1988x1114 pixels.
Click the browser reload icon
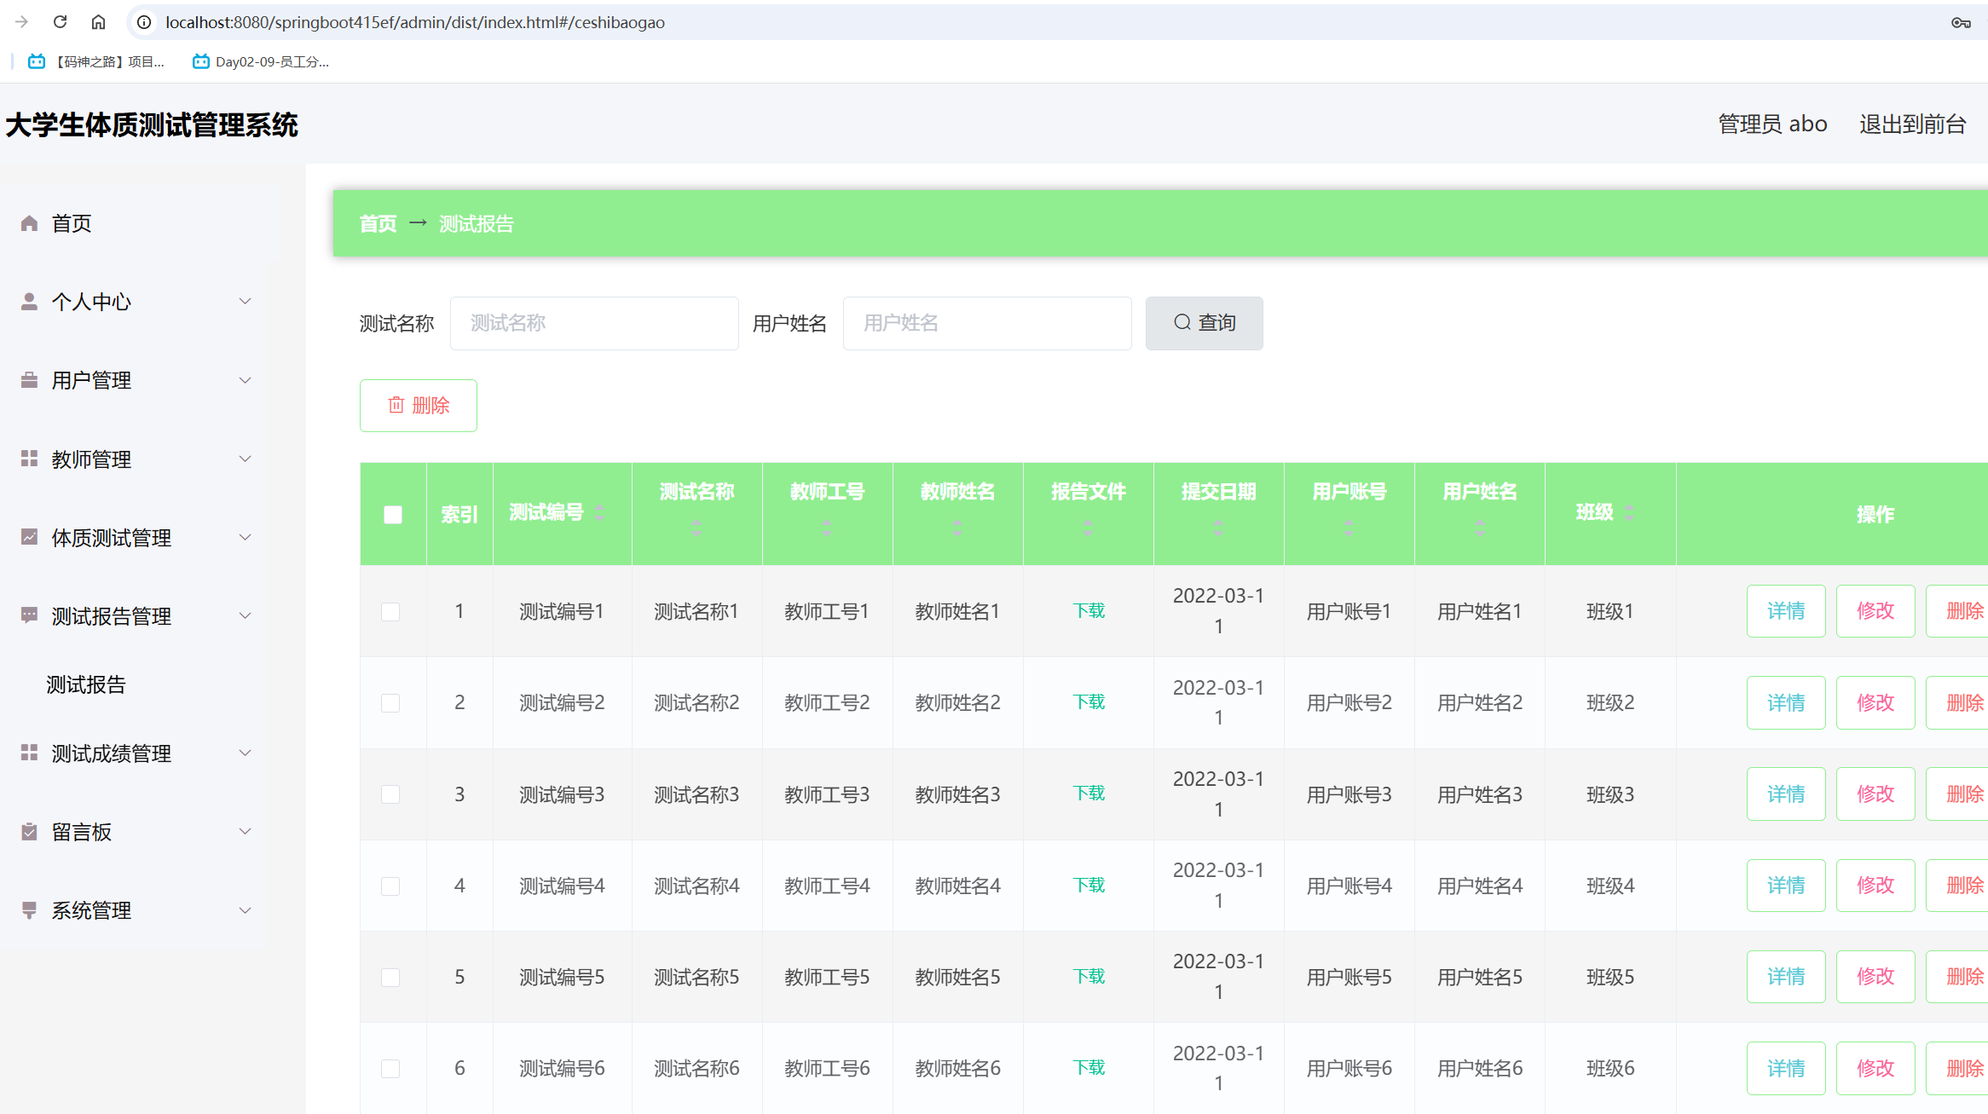[60, 22]
